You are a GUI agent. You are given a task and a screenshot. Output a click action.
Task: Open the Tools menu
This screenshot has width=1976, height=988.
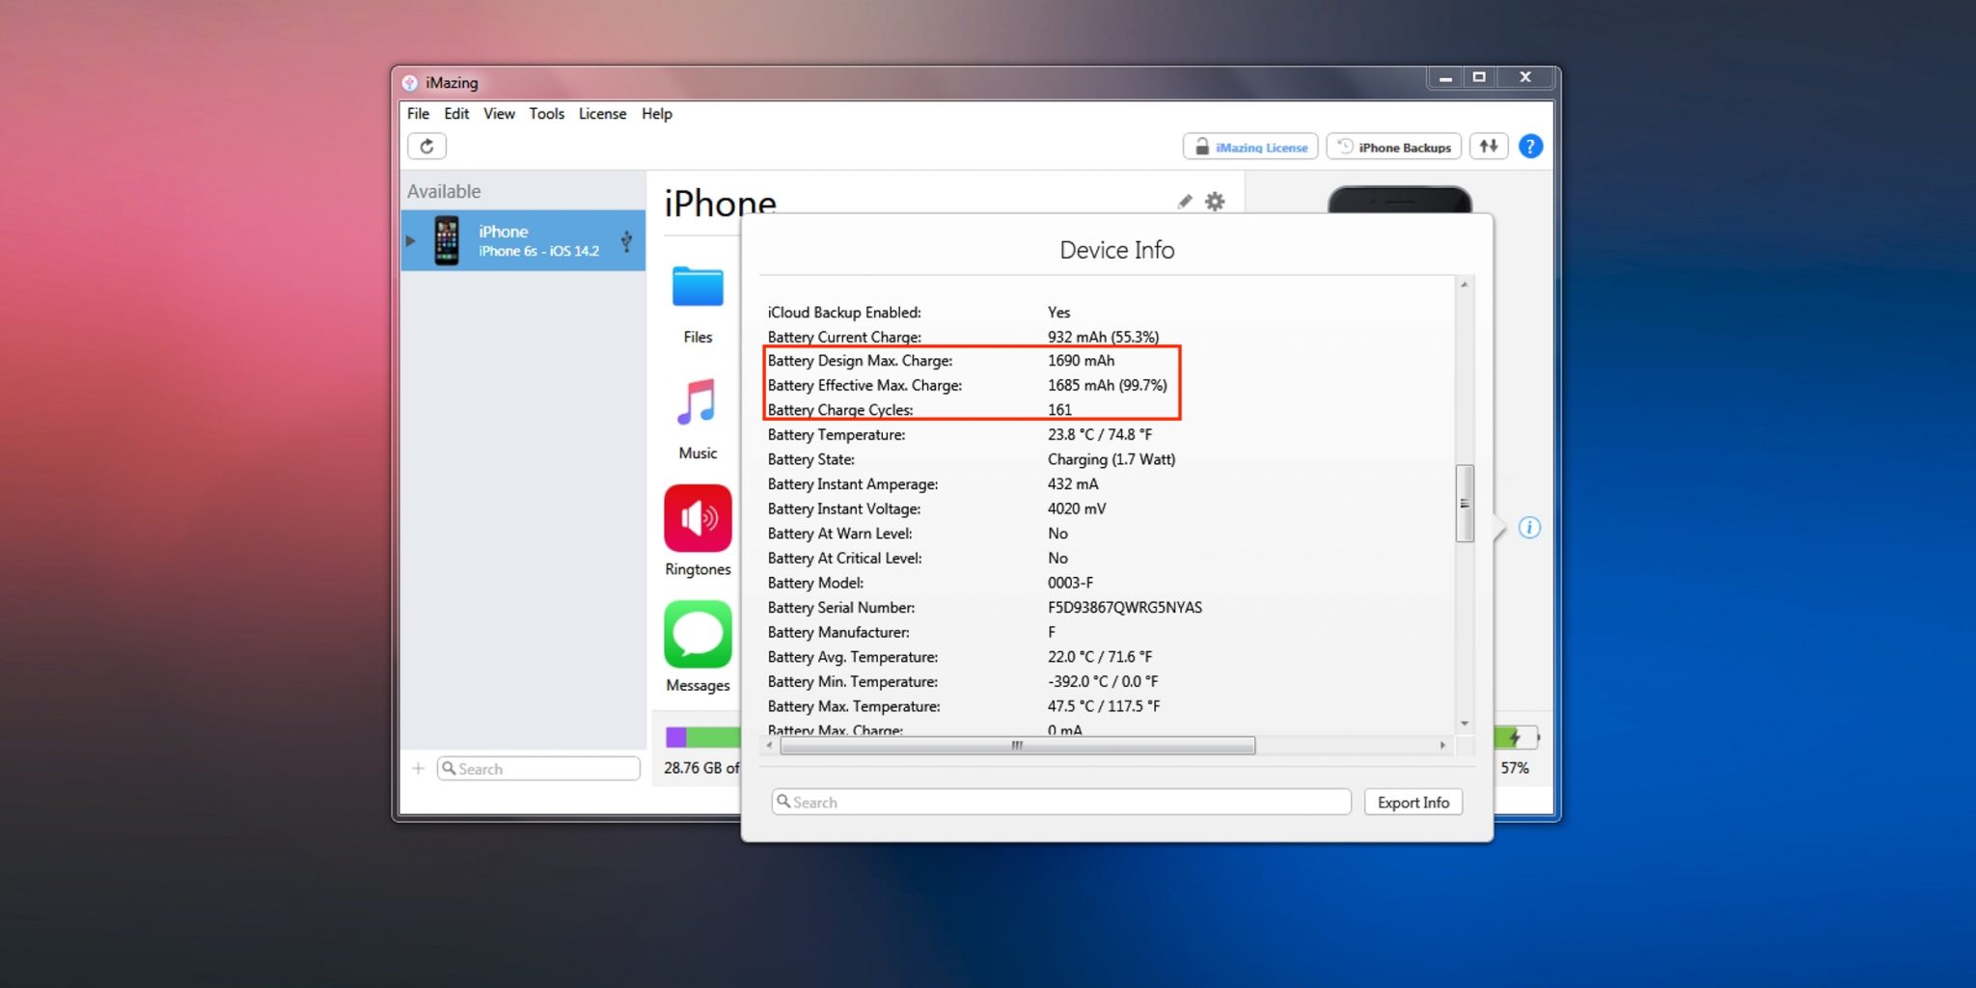[x=546, y=114]
